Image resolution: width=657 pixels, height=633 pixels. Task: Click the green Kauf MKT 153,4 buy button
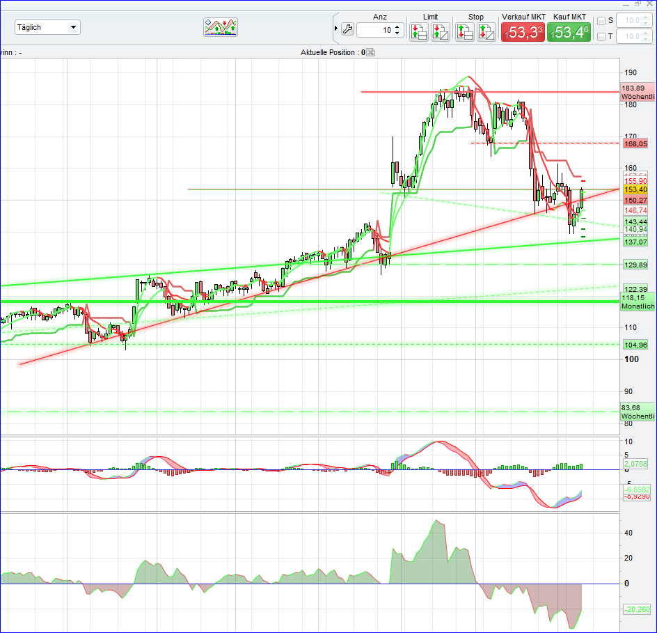point(569,31)
